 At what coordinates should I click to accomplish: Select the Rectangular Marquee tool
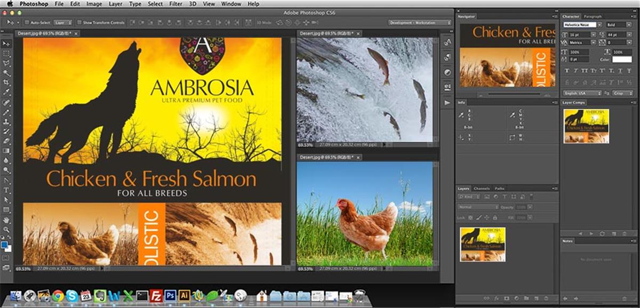7,53
